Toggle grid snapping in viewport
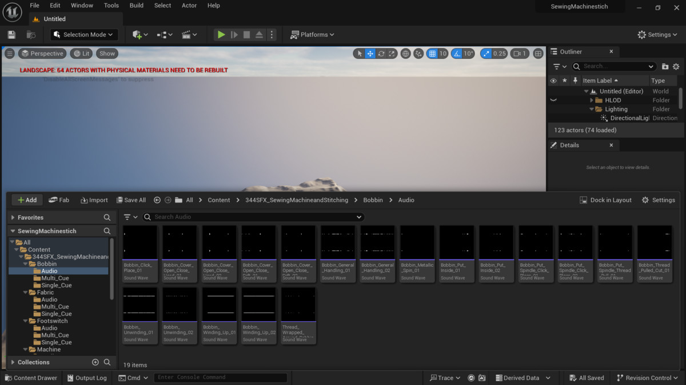The width and height of the screenshot is (686, 385). tap(432, 54)
